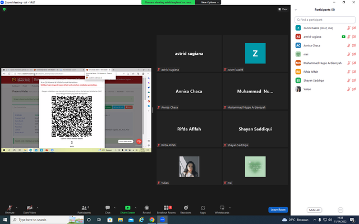Click system tray network icon

[325, 220]
